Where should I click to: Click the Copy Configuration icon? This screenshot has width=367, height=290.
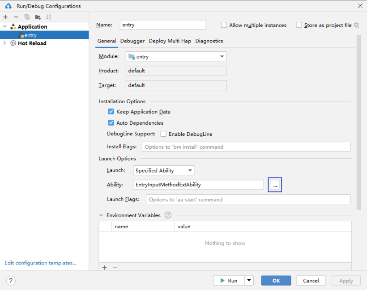(x=27, y=17)
